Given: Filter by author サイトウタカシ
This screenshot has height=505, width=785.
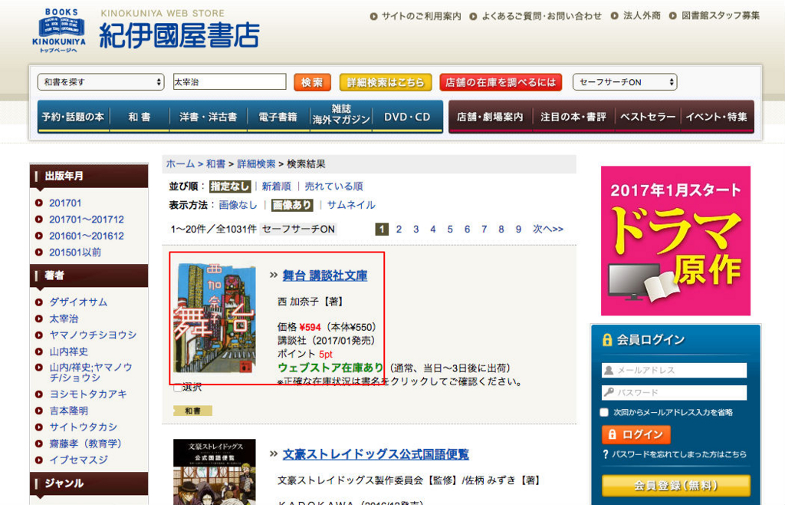Looking at the screenshot, I should [83, 427].
